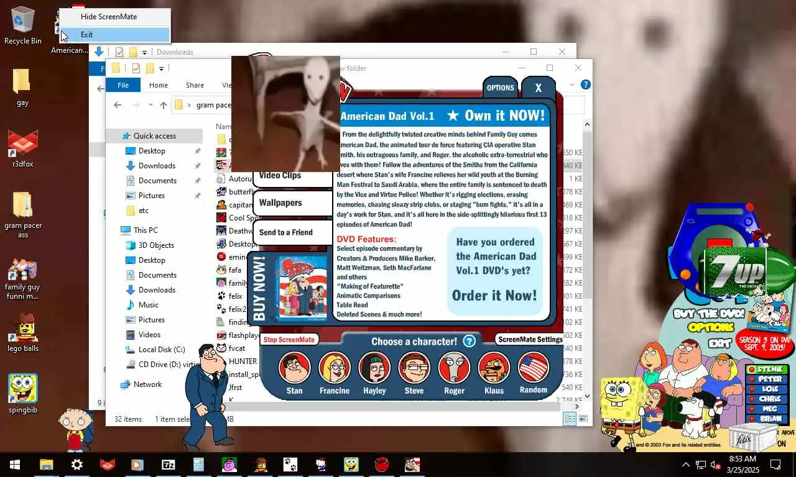796x477 pixels.
Task: Click the up arrow in Explorer navigation
Action: 164,105
